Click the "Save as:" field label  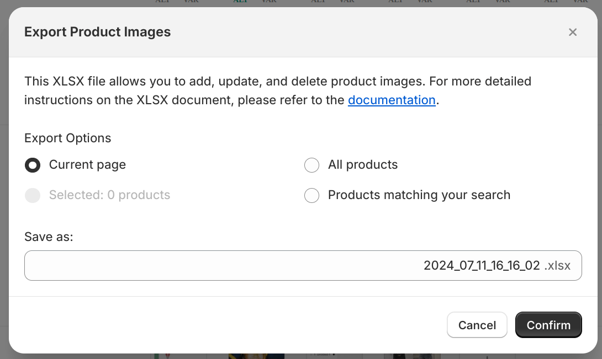pos(49,237)
